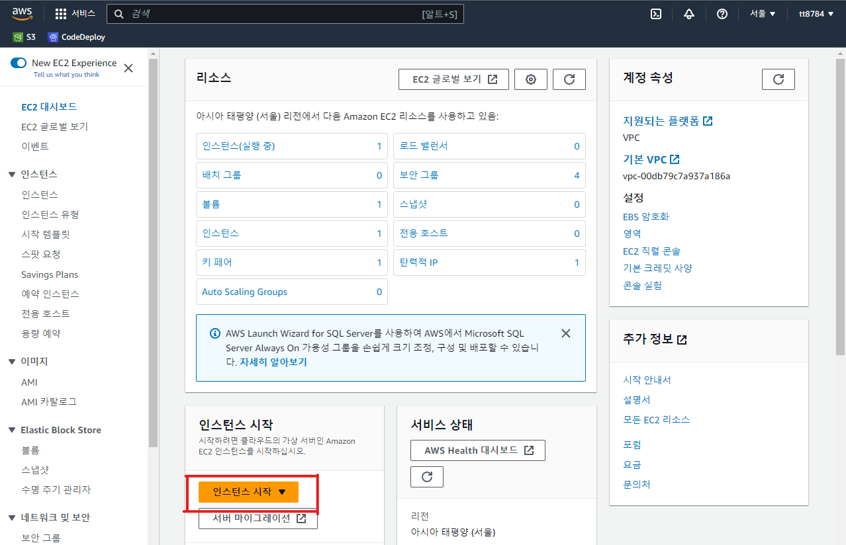Click the sidebar vertical scrollbar
The height and width of the screenshot is (545, 846).
[153, 251]
